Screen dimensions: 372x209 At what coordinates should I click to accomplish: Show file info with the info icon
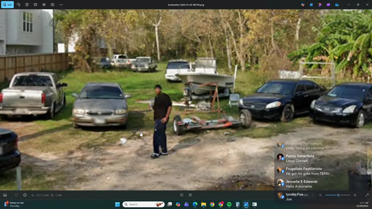(x=25, y=195)
